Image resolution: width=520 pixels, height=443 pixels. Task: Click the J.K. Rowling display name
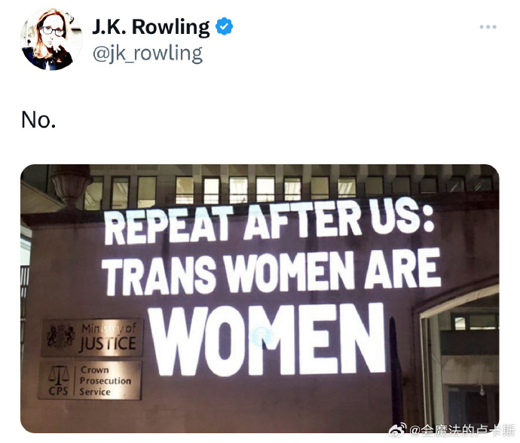click(151, 27)
